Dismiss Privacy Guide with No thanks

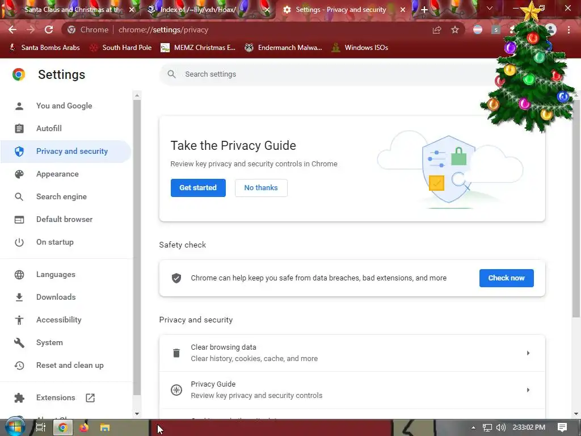tap(261, 187)
